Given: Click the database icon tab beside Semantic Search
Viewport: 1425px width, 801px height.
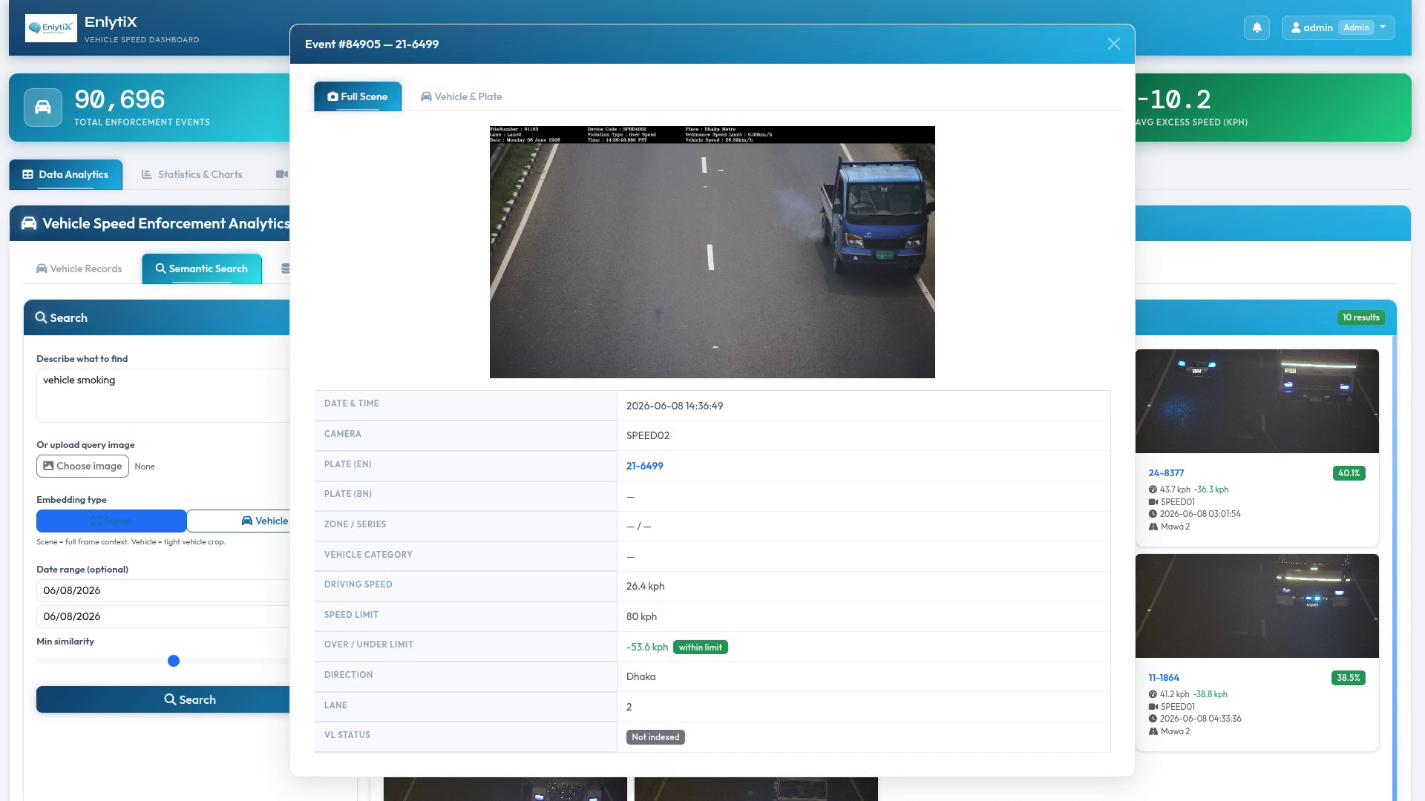Looking at the screenshot, I should coord(285,268).
